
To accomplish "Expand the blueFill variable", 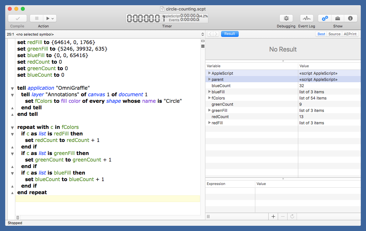I will point(209,92).
